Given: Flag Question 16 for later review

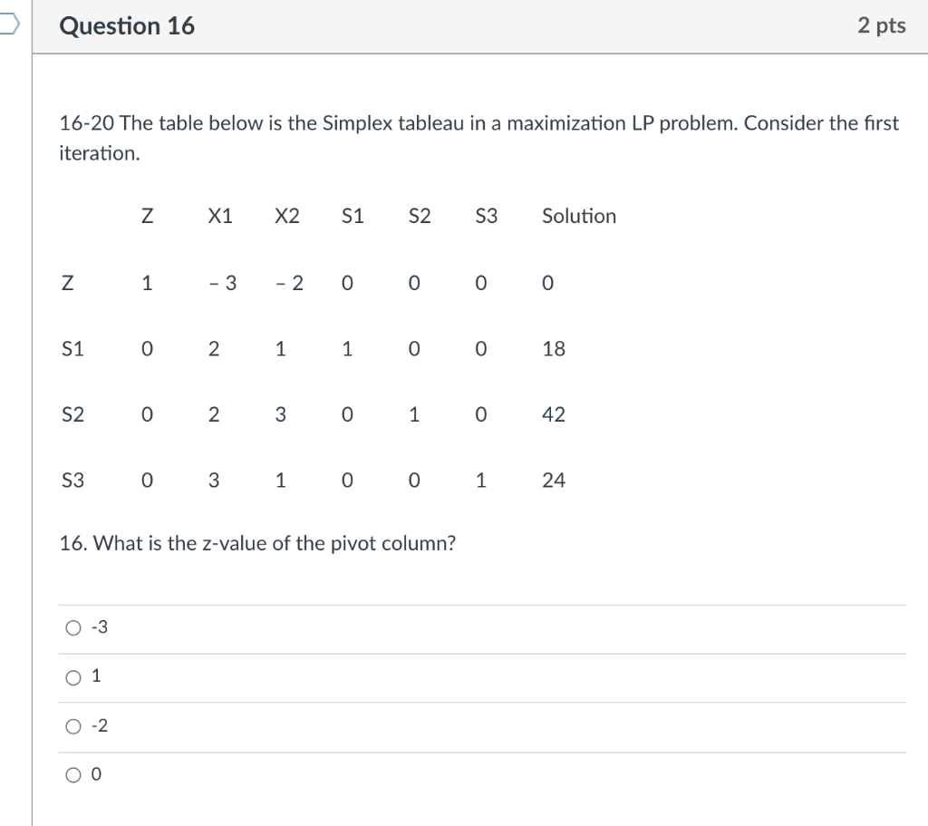Looking at the screenshot, I should pos(7,25).
